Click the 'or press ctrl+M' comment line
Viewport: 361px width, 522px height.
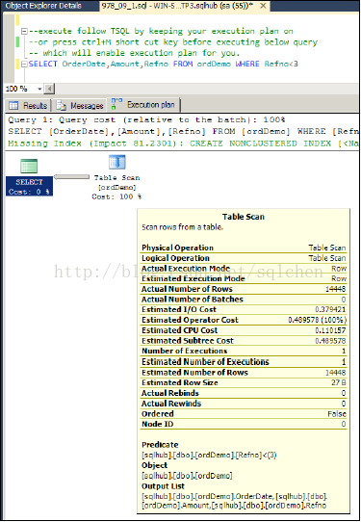point(173,42)
